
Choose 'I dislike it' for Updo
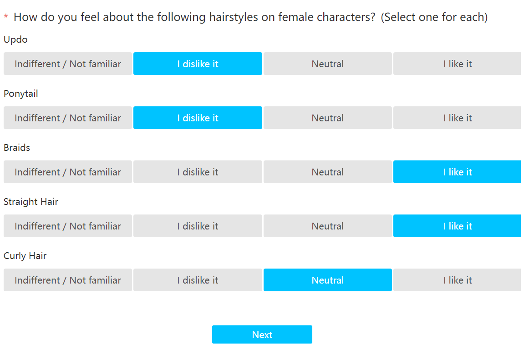coord(198,64)
